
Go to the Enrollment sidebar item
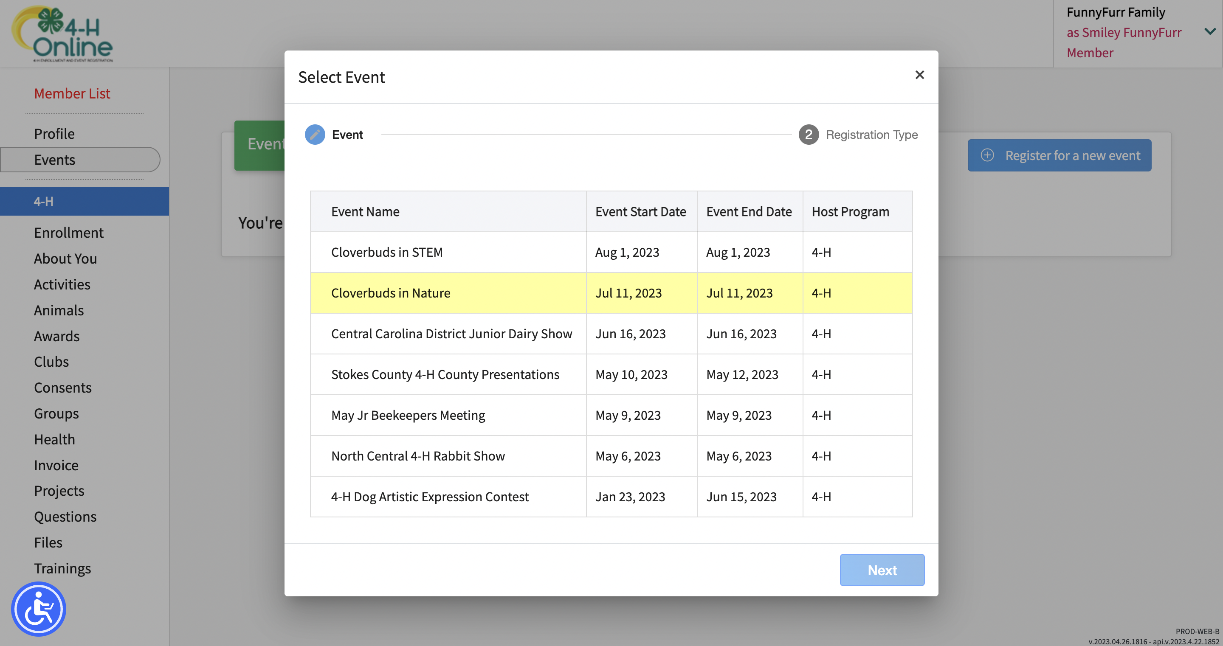[x=68, y=233]
